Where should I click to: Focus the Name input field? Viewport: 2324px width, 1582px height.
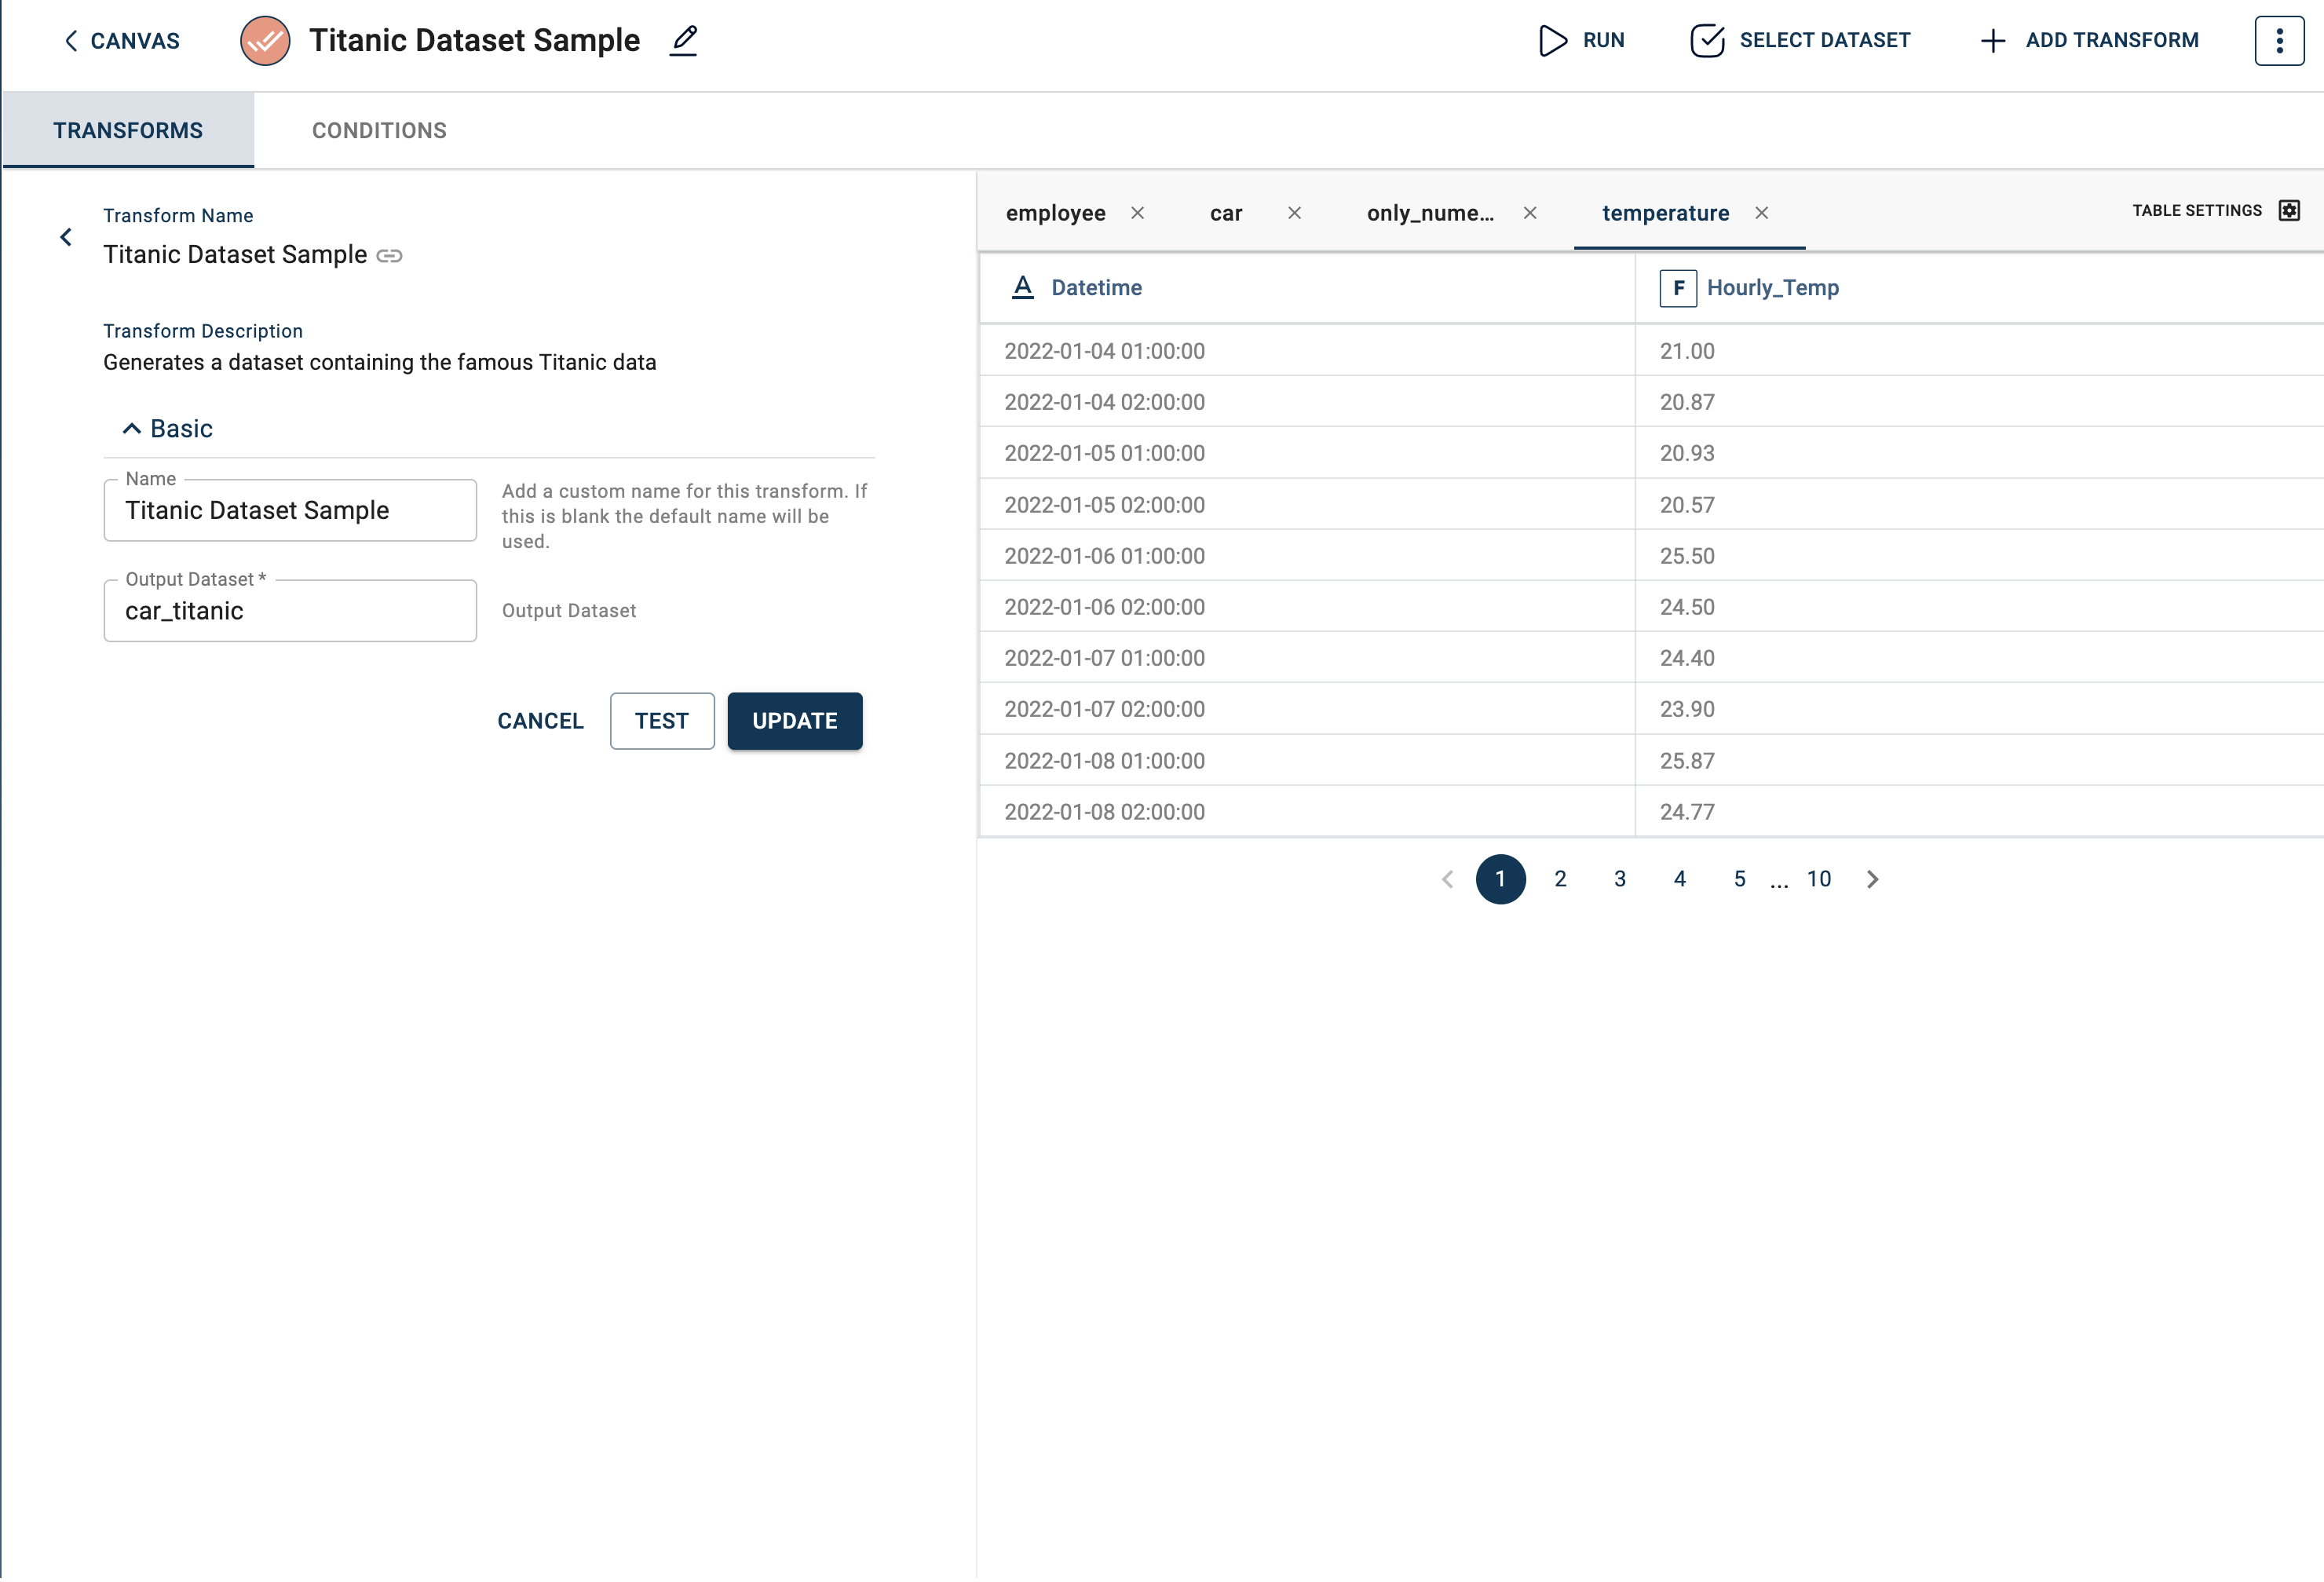coord(290,510)
